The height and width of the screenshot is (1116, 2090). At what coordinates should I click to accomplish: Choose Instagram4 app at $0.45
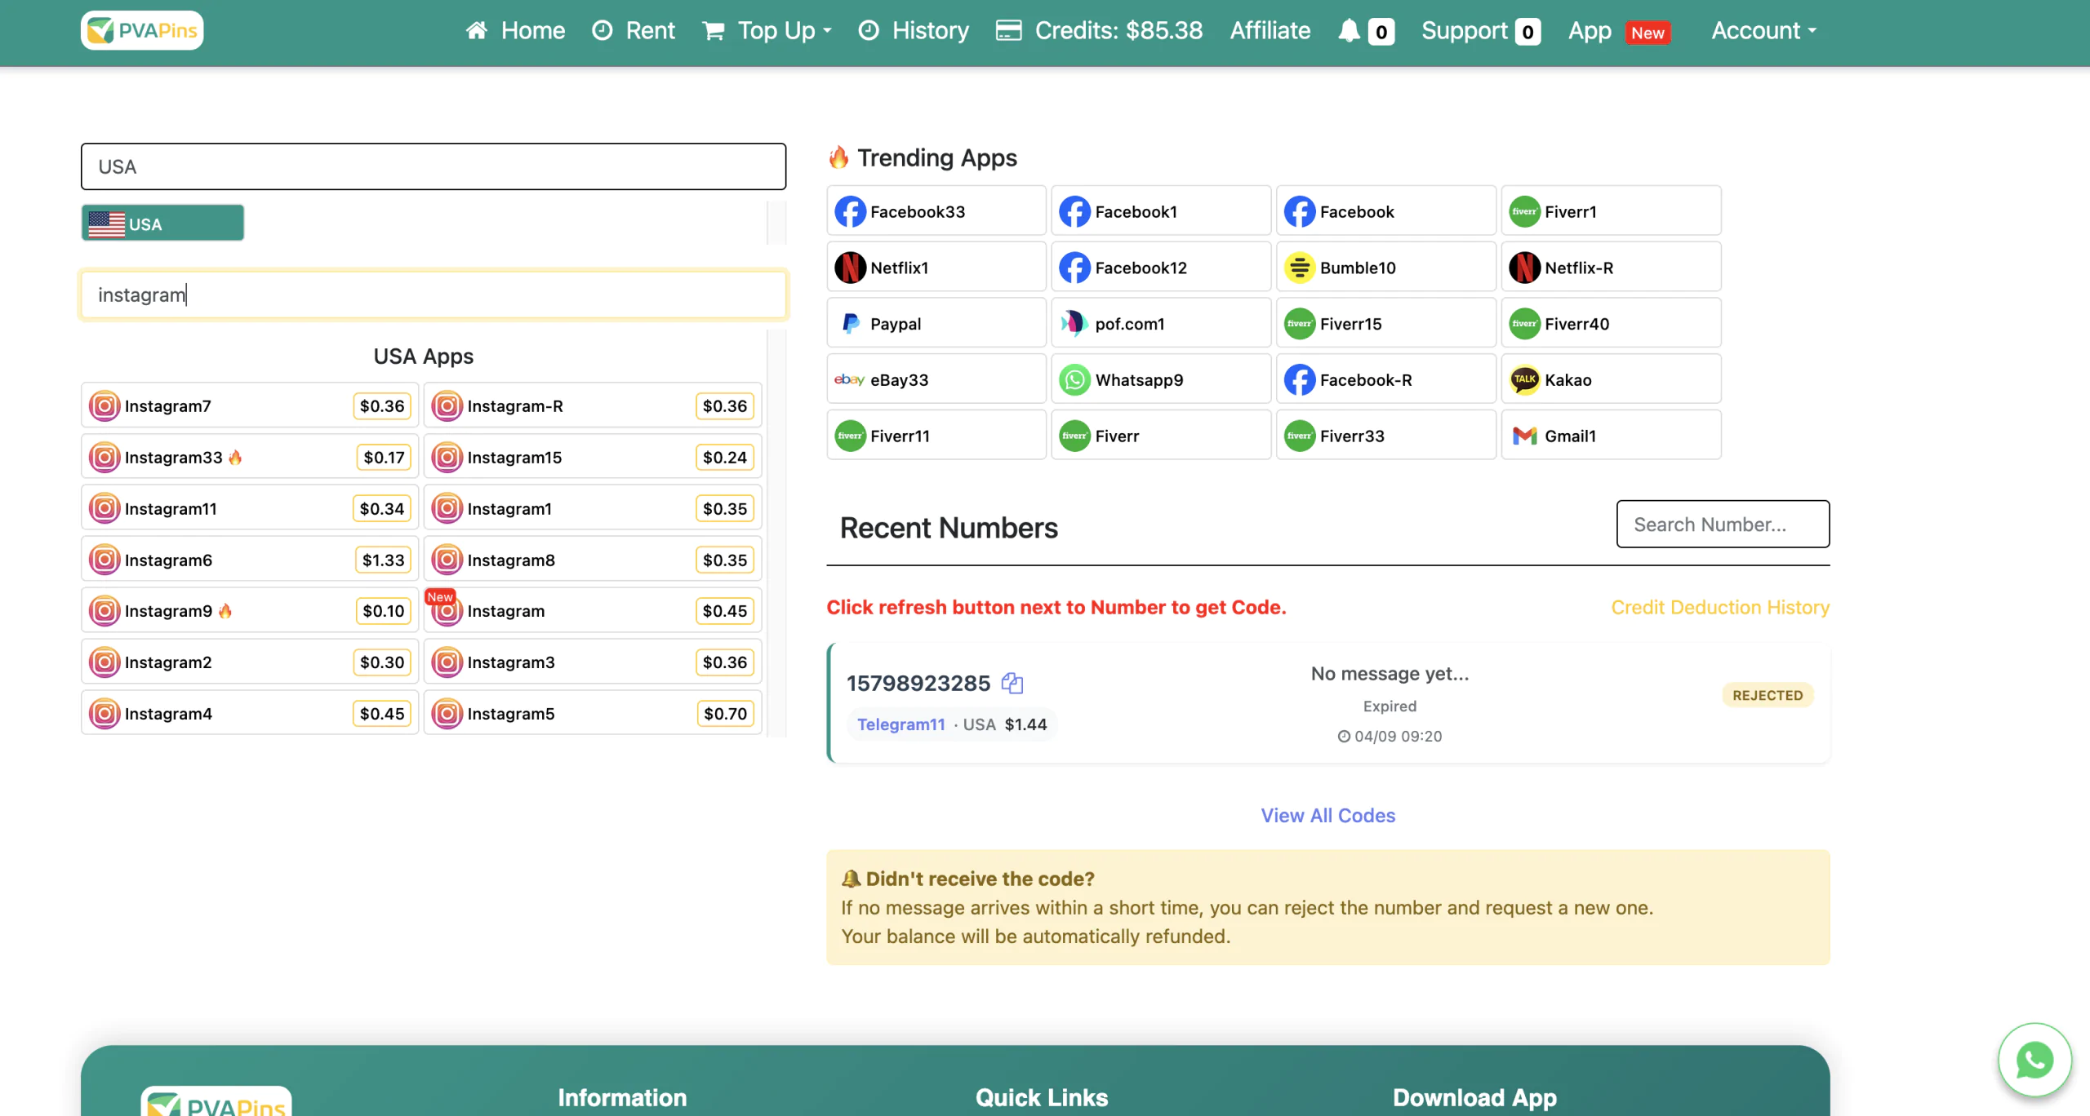point(250,713)
